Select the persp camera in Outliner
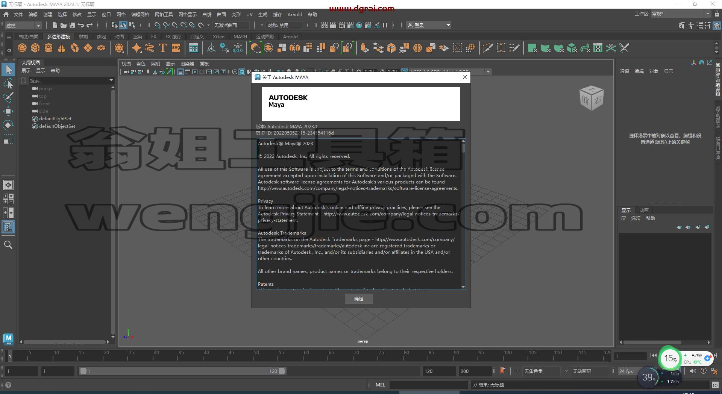Image resolution: width=722 pixels, height=394 pixels. coord(46,89)
